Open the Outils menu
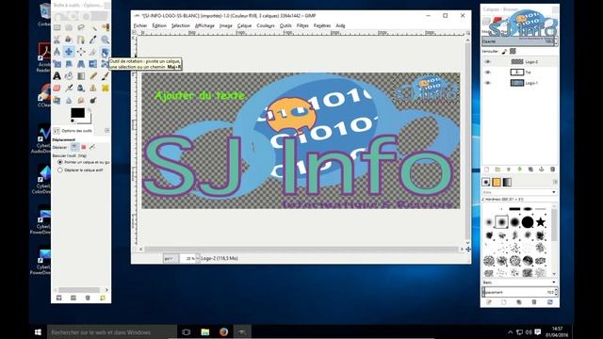 click(285, 25)
